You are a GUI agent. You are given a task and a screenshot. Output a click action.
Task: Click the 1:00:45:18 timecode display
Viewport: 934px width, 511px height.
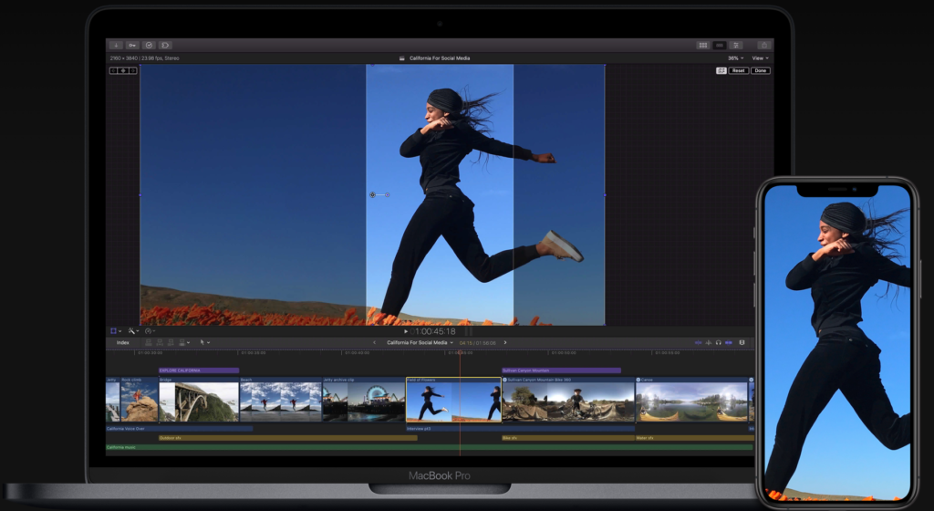click(x=434, y=332)
